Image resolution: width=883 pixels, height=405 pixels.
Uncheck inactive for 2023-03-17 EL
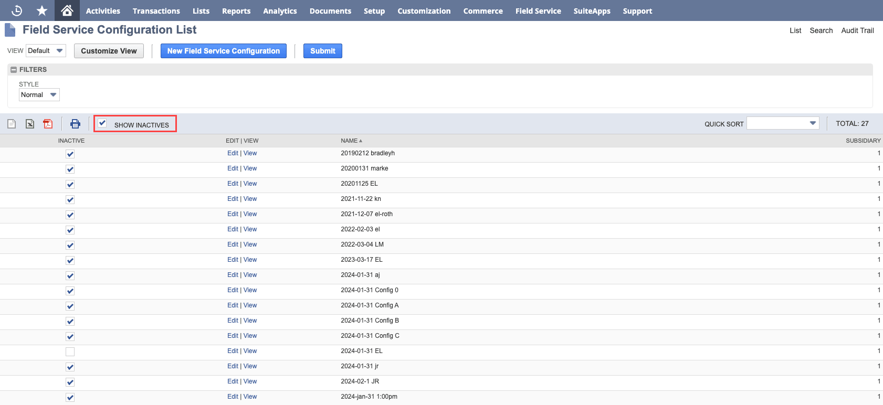pyautogui.click(x=70, y=260)
